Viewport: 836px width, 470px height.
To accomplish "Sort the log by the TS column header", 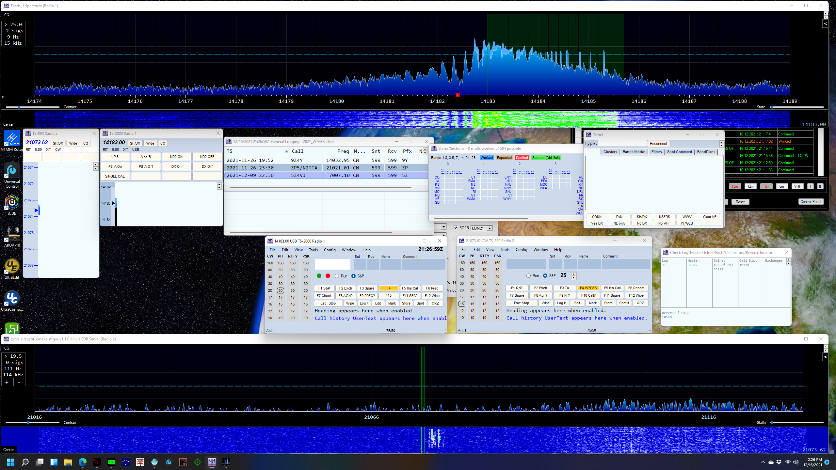I will [x=230, y=151].
